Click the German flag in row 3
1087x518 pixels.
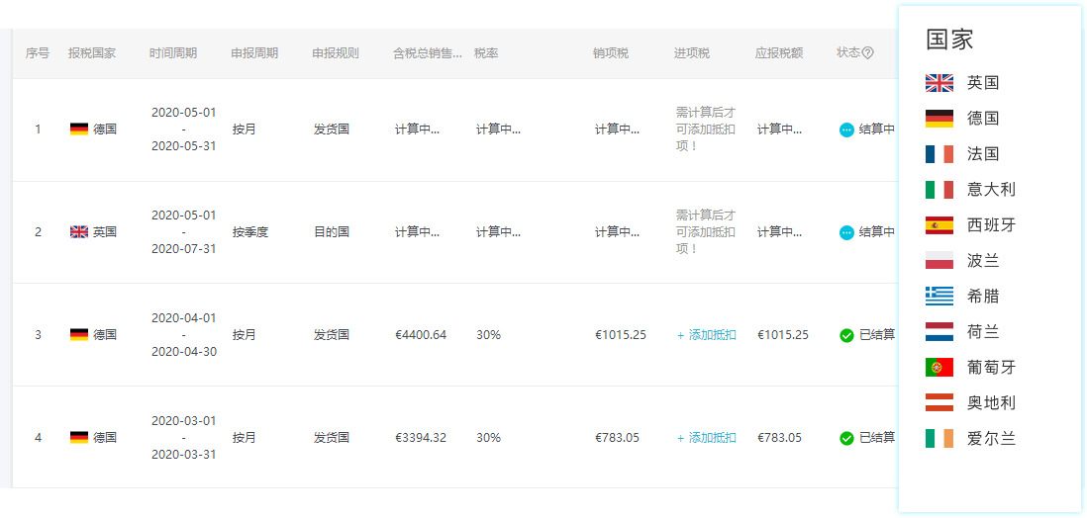pos(79,334)
